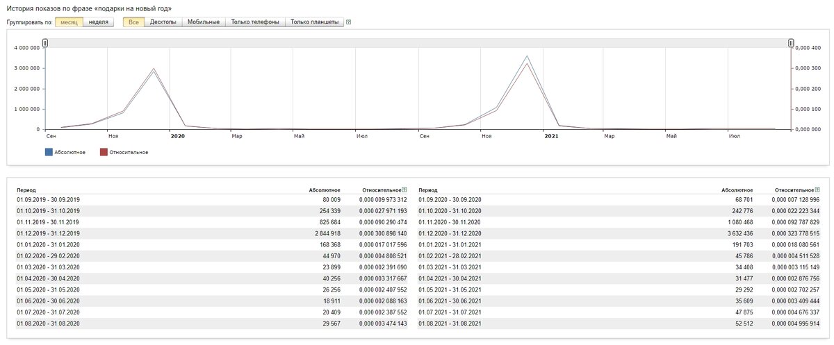Screen dimensions: 834x345
Task: Select row 01.02.2021 - 28.02.2021
Action: 619,255
